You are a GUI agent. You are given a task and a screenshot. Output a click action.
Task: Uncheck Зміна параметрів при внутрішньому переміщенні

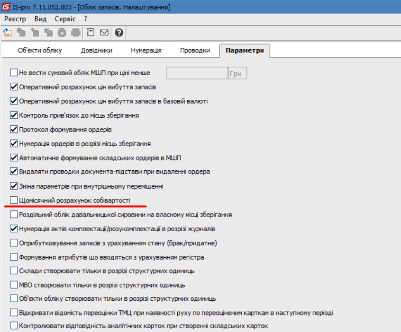tap(14, 186)
